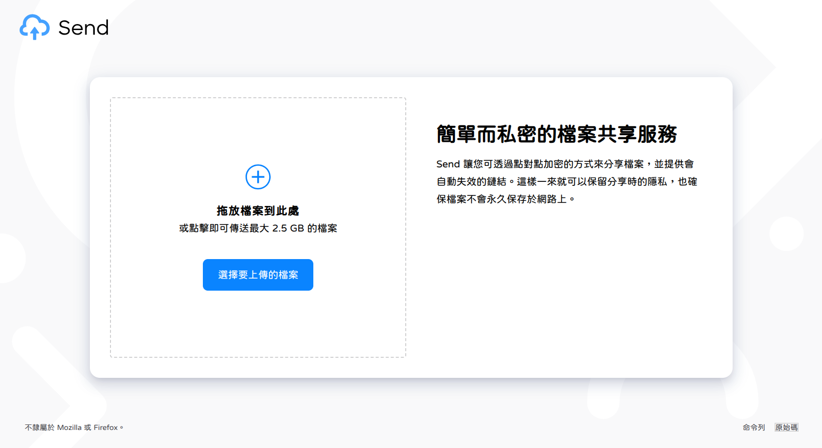Click the word Send in the description paragraph
The height and width of the screenshot is (448, 822).
click(x=448, y=164)
